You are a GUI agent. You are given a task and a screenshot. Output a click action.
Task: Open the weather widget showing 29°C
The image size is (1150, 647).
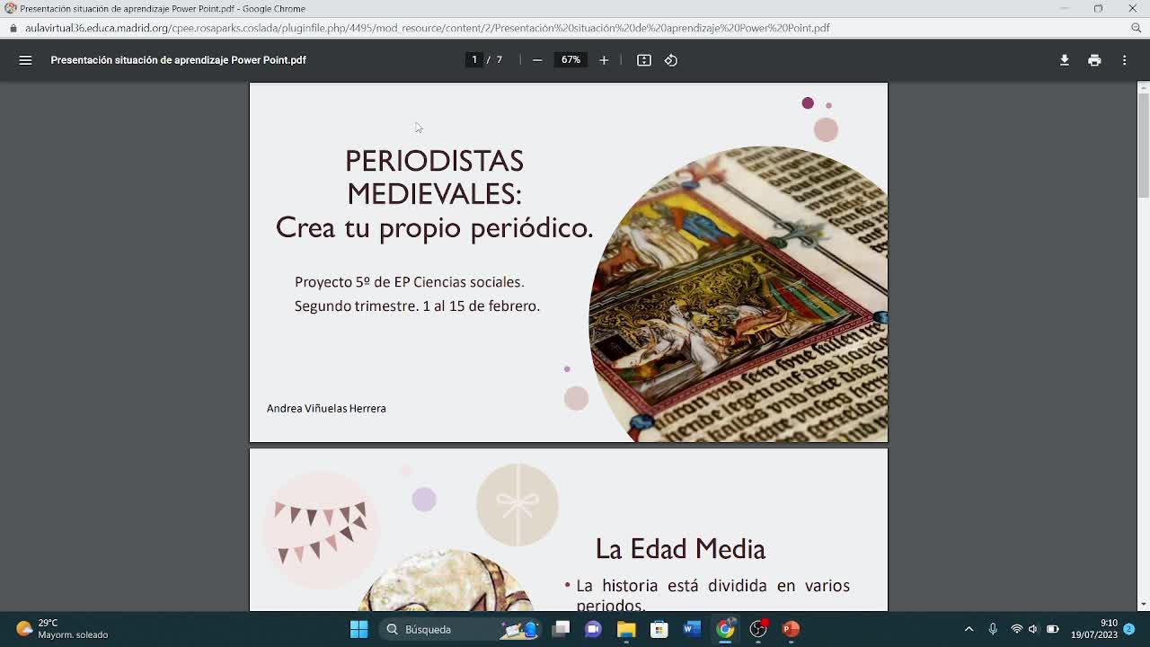tap(63, 629)
